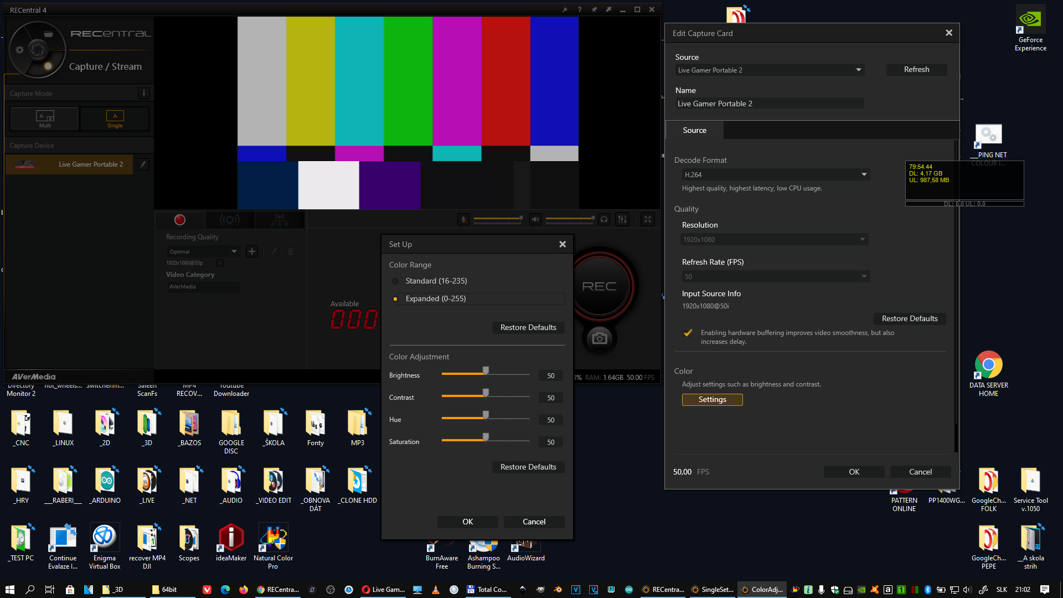This screenshot has width=1063, height=598.
Task: Toggle the hardware buffering checkbox
Action: pyautogui.click(x=688, y=333)
